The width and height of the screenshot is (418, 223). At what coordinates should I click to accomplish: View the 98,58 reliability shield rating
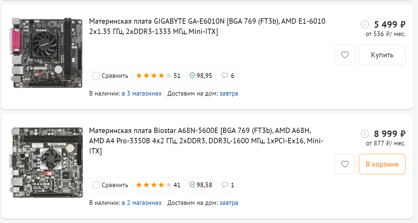coord(200,185)
